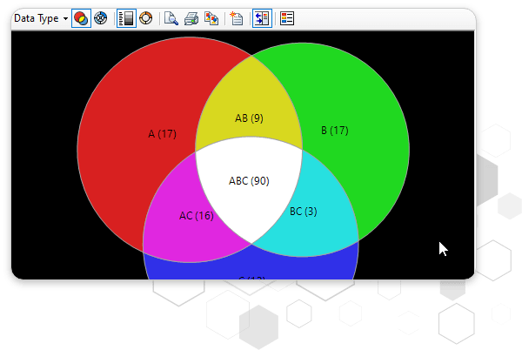The width and height of the screenshot is (522, 350).
Task: Toggle the blue arrows sync panel icon
Action: [262, 18]
